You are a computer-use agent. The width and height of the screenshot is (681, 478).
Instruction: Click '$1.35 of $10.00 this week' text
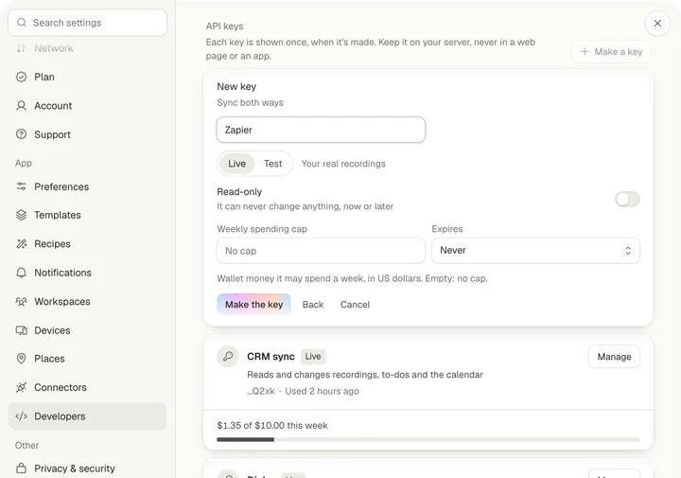click(x=272, y=425)
